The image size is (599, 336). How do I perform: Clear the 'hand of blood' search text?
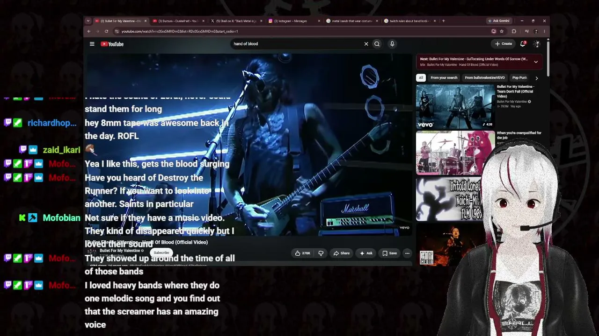366,44
